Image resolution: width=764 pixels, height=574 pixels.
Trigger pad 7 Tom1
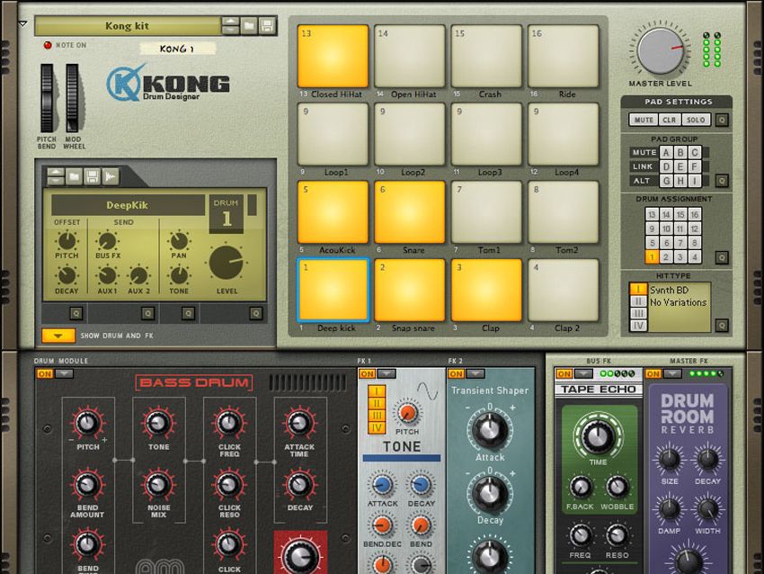pos(486,212)
